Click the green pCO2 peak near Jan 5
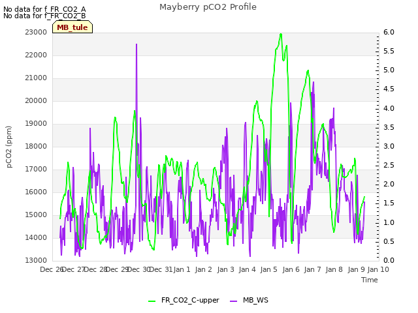 [281, 35]
